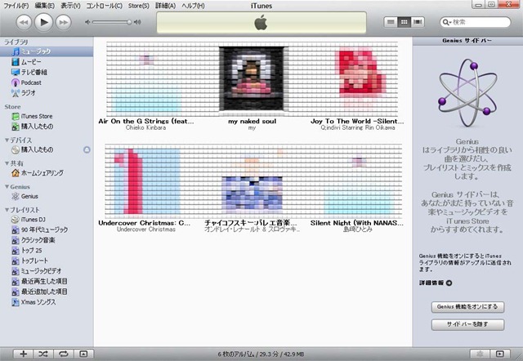523x361 pixels.
Task: Toggle repeat in the bottom bar
Action: coord(63,354)
